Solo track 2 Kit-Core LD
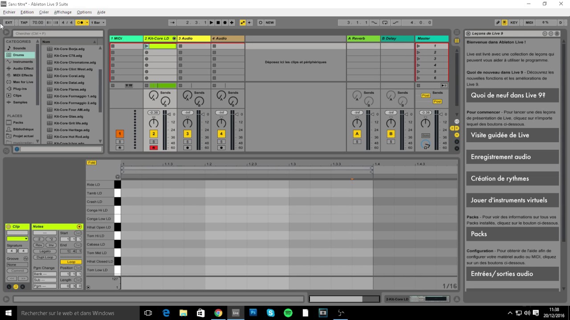 tap(154, 142)
